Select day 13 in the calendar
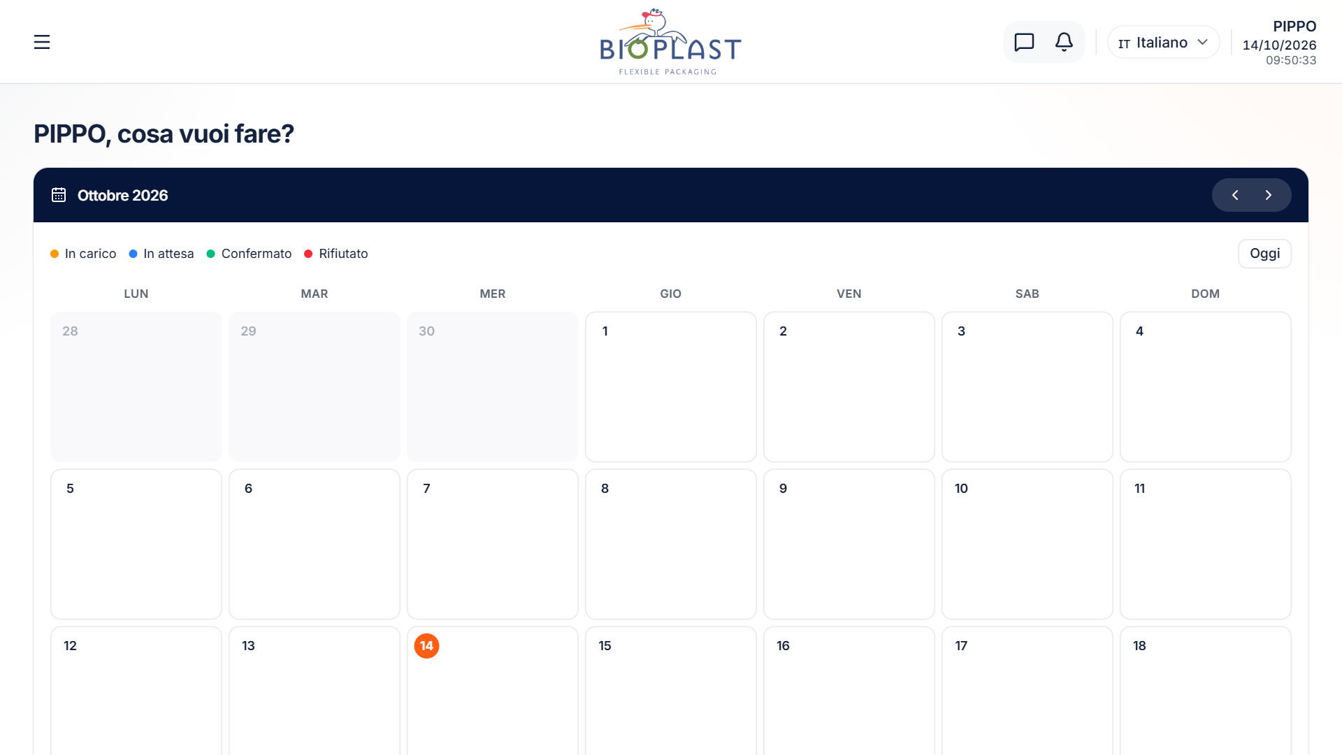Viewport: 1342px width, 755px height. click(315, 691)
